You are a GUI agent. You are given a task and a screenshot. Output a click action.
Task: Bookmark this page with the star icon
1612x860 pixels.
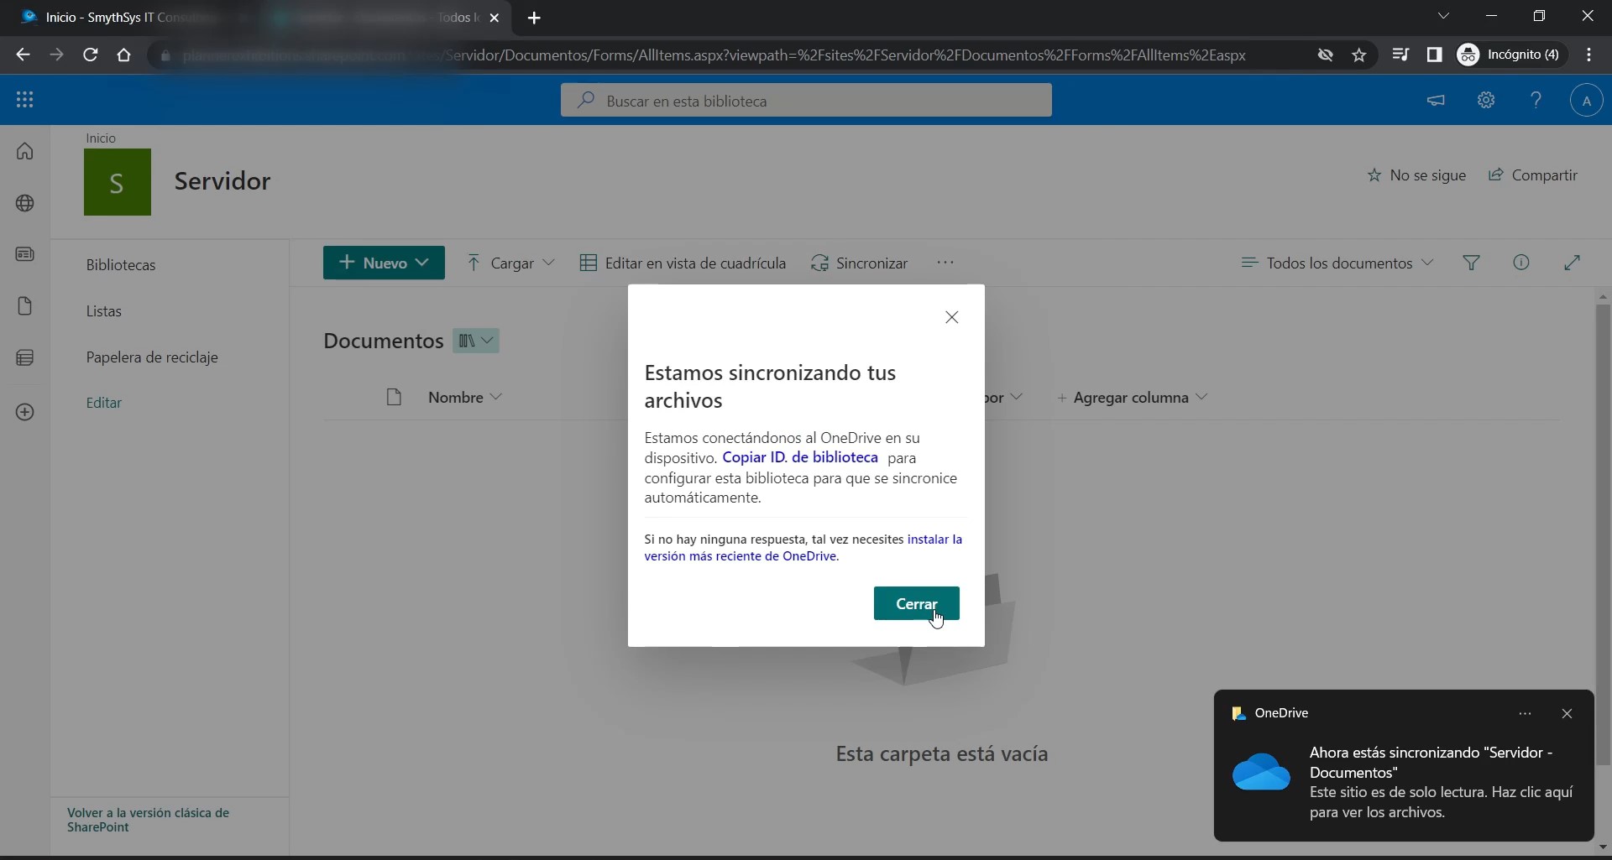(x=1359, y=55)
